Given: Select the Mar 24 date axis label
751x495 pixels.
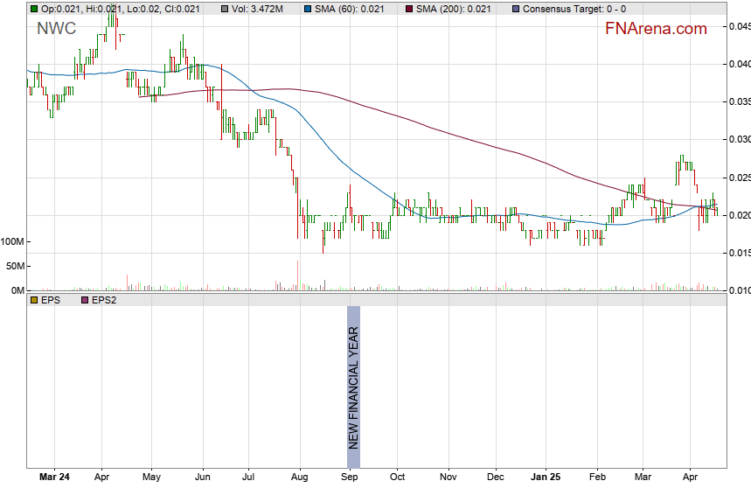Looking at the screenshot, I should 55,478.
